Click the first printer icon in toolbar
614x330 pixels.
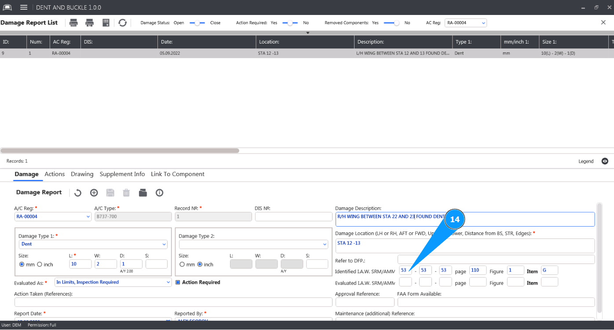[74, 23]
